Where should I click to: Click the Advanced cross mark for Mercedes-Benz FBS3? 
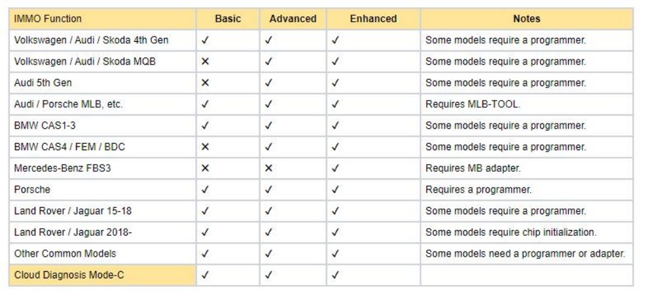coord(268,168)
